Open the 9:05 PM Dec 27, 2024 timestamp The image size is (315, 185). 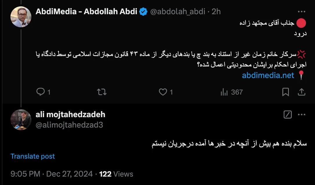click(x=52, y=174)
